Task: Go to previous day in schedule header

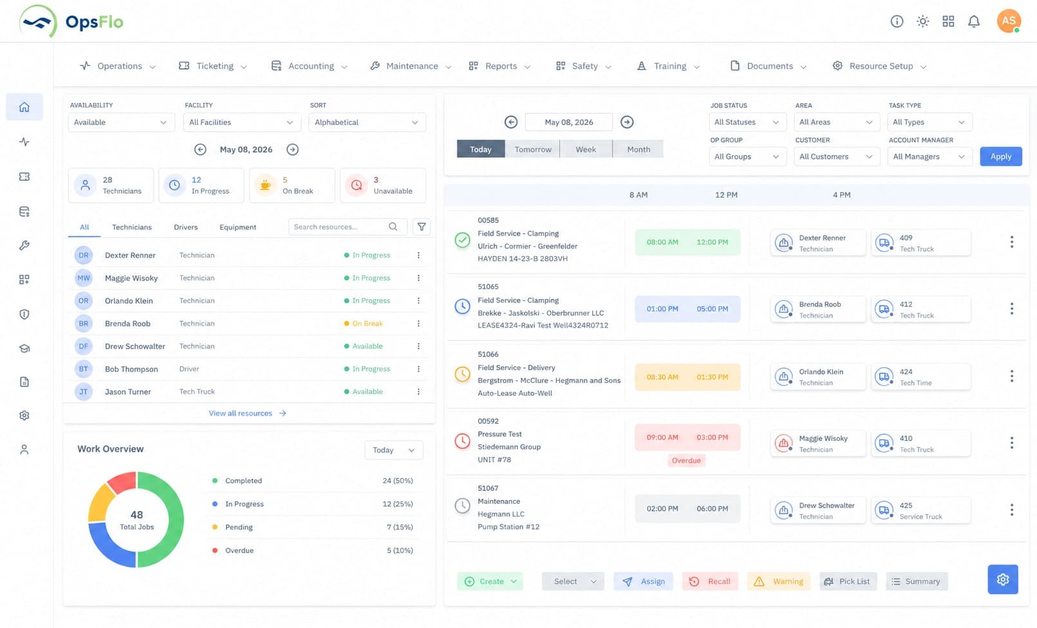Action: [x=511, y=122]
